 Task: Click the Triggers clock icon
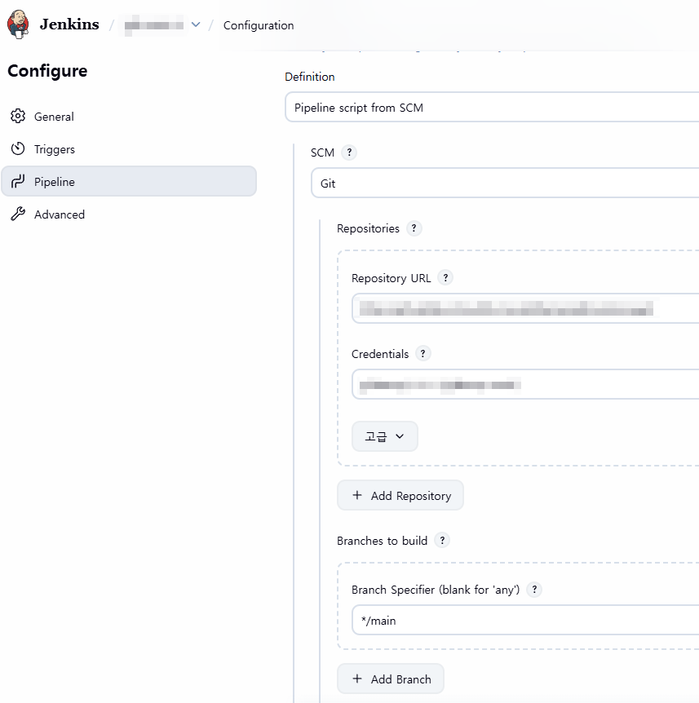[18, 149]
